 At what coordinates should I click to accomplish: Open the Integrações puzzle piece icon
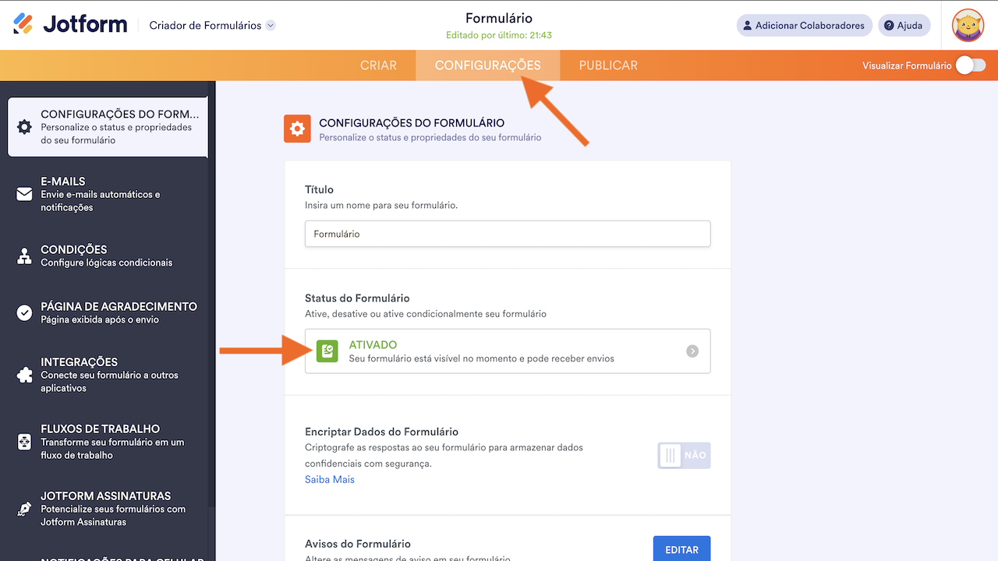[24, 375]
